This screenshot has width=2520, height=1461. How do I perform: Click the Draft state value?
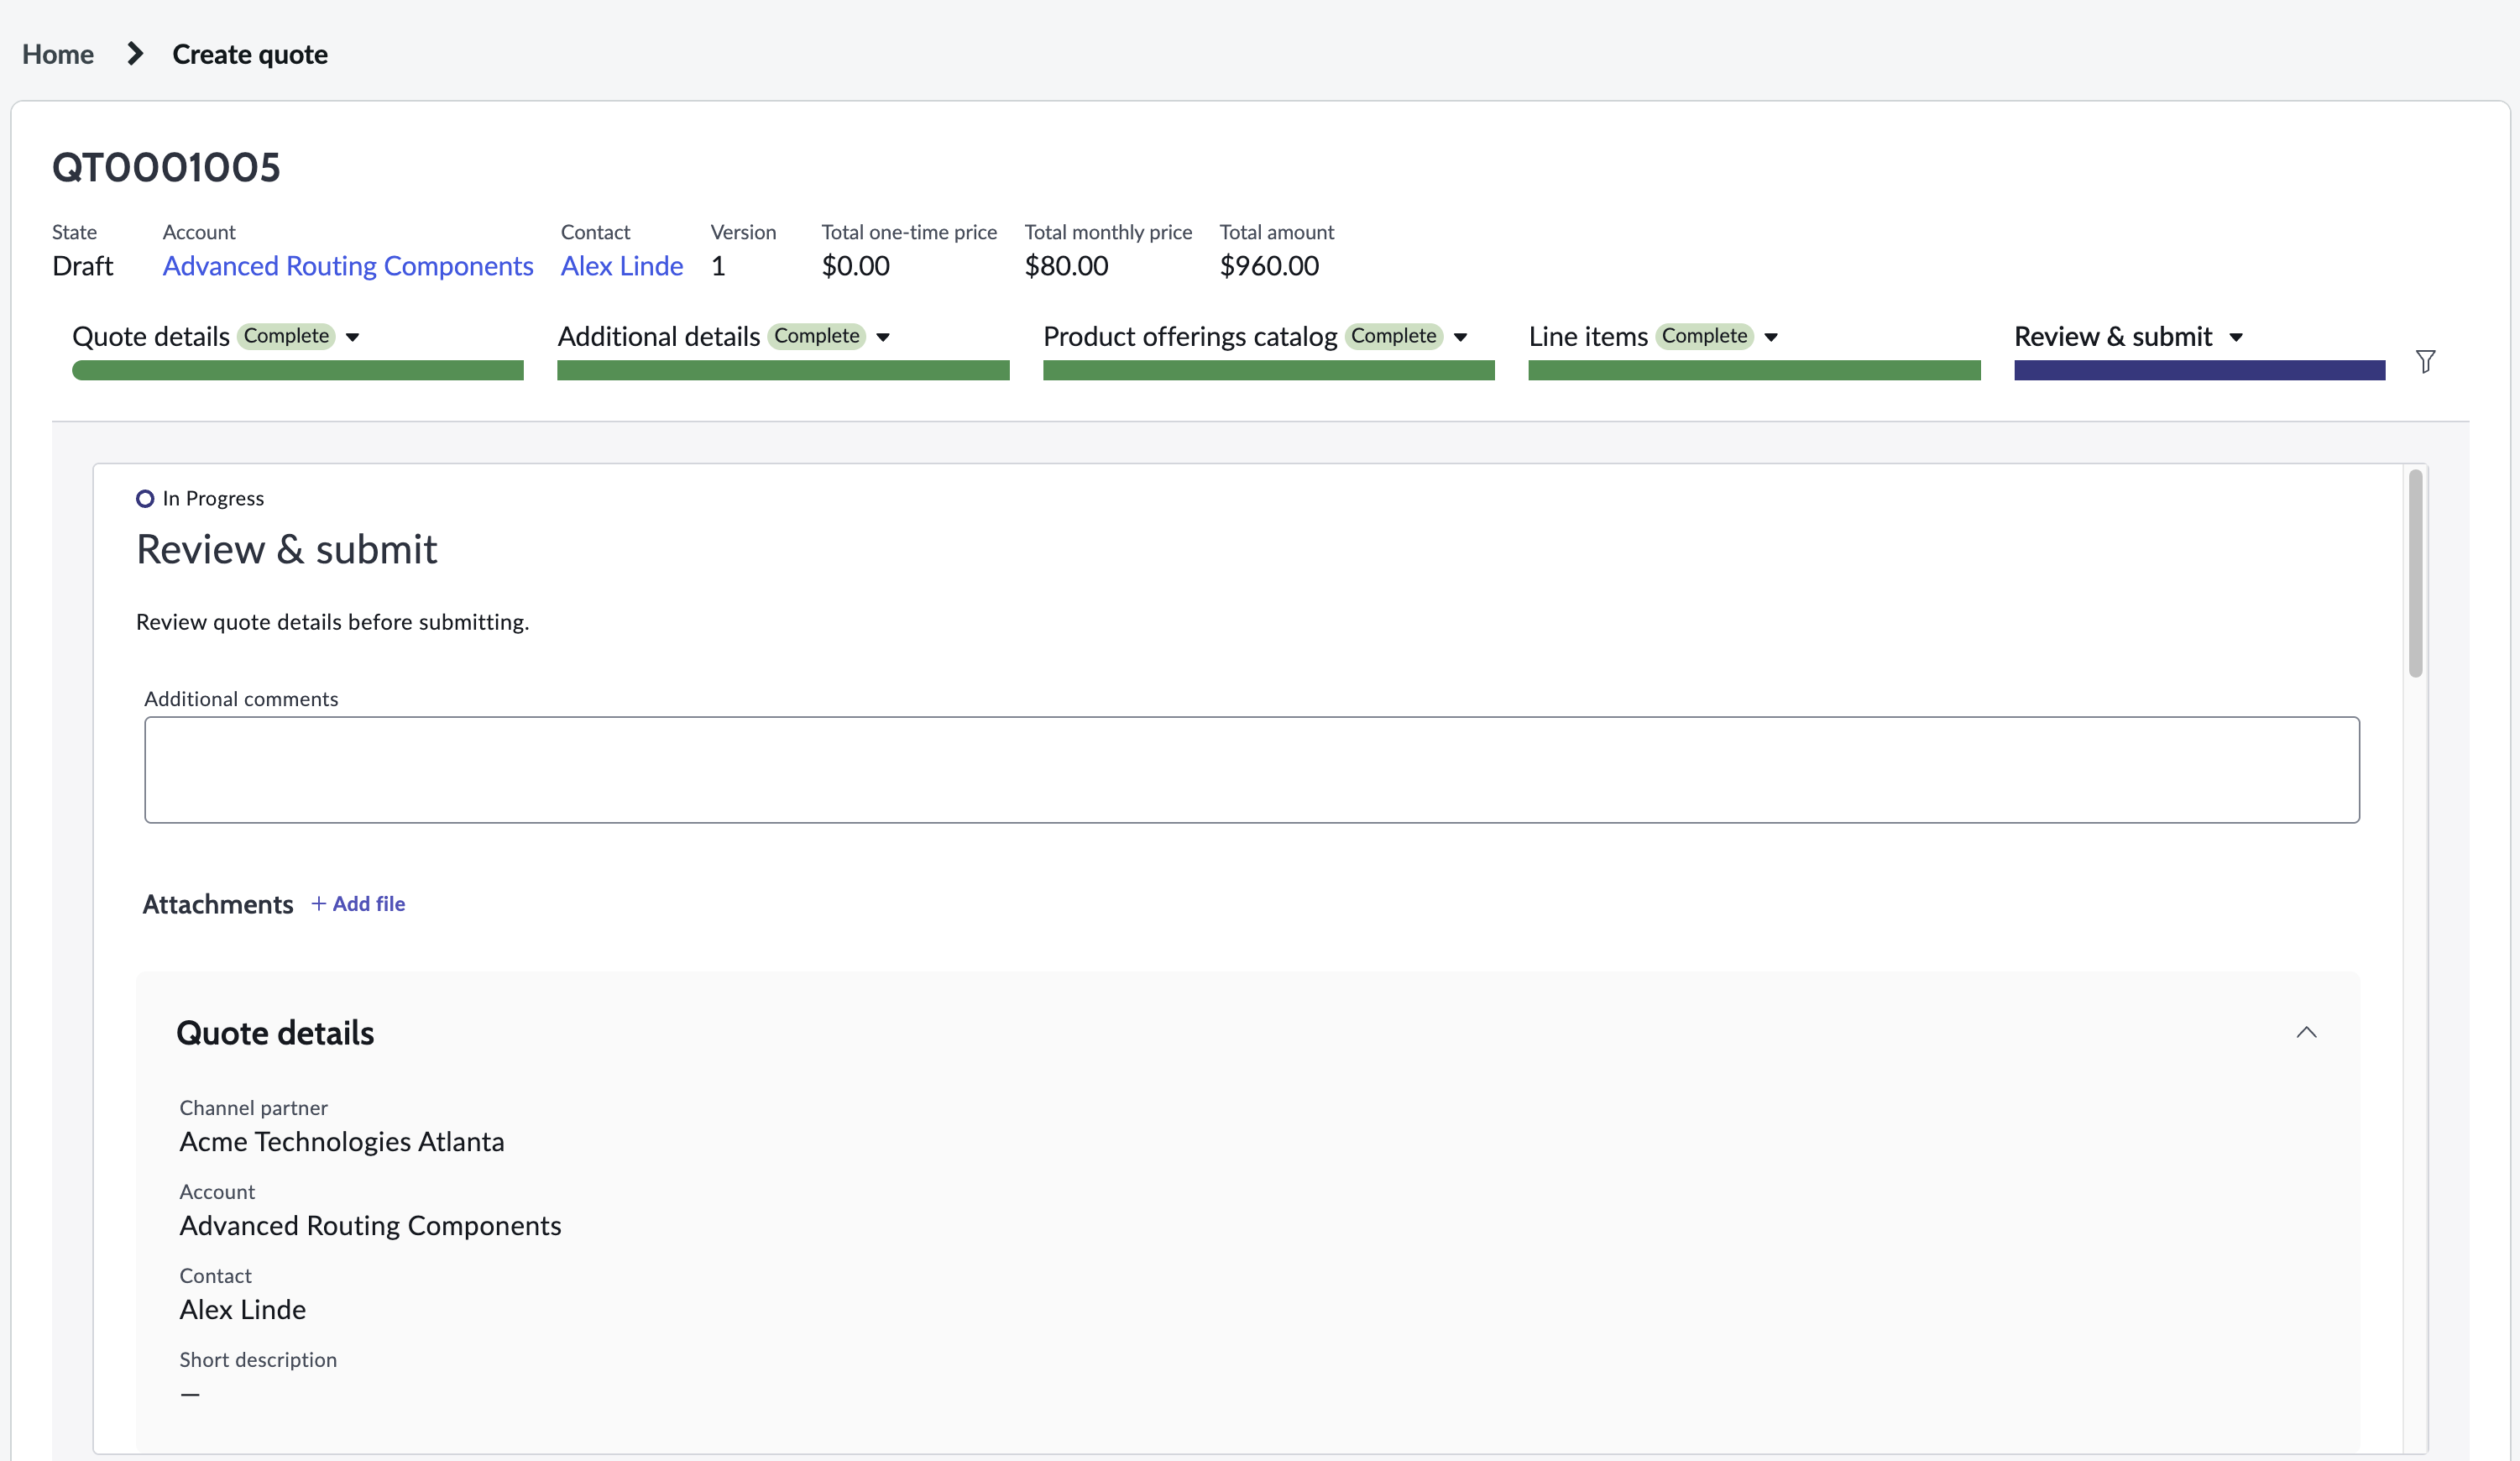click(83, 266)
